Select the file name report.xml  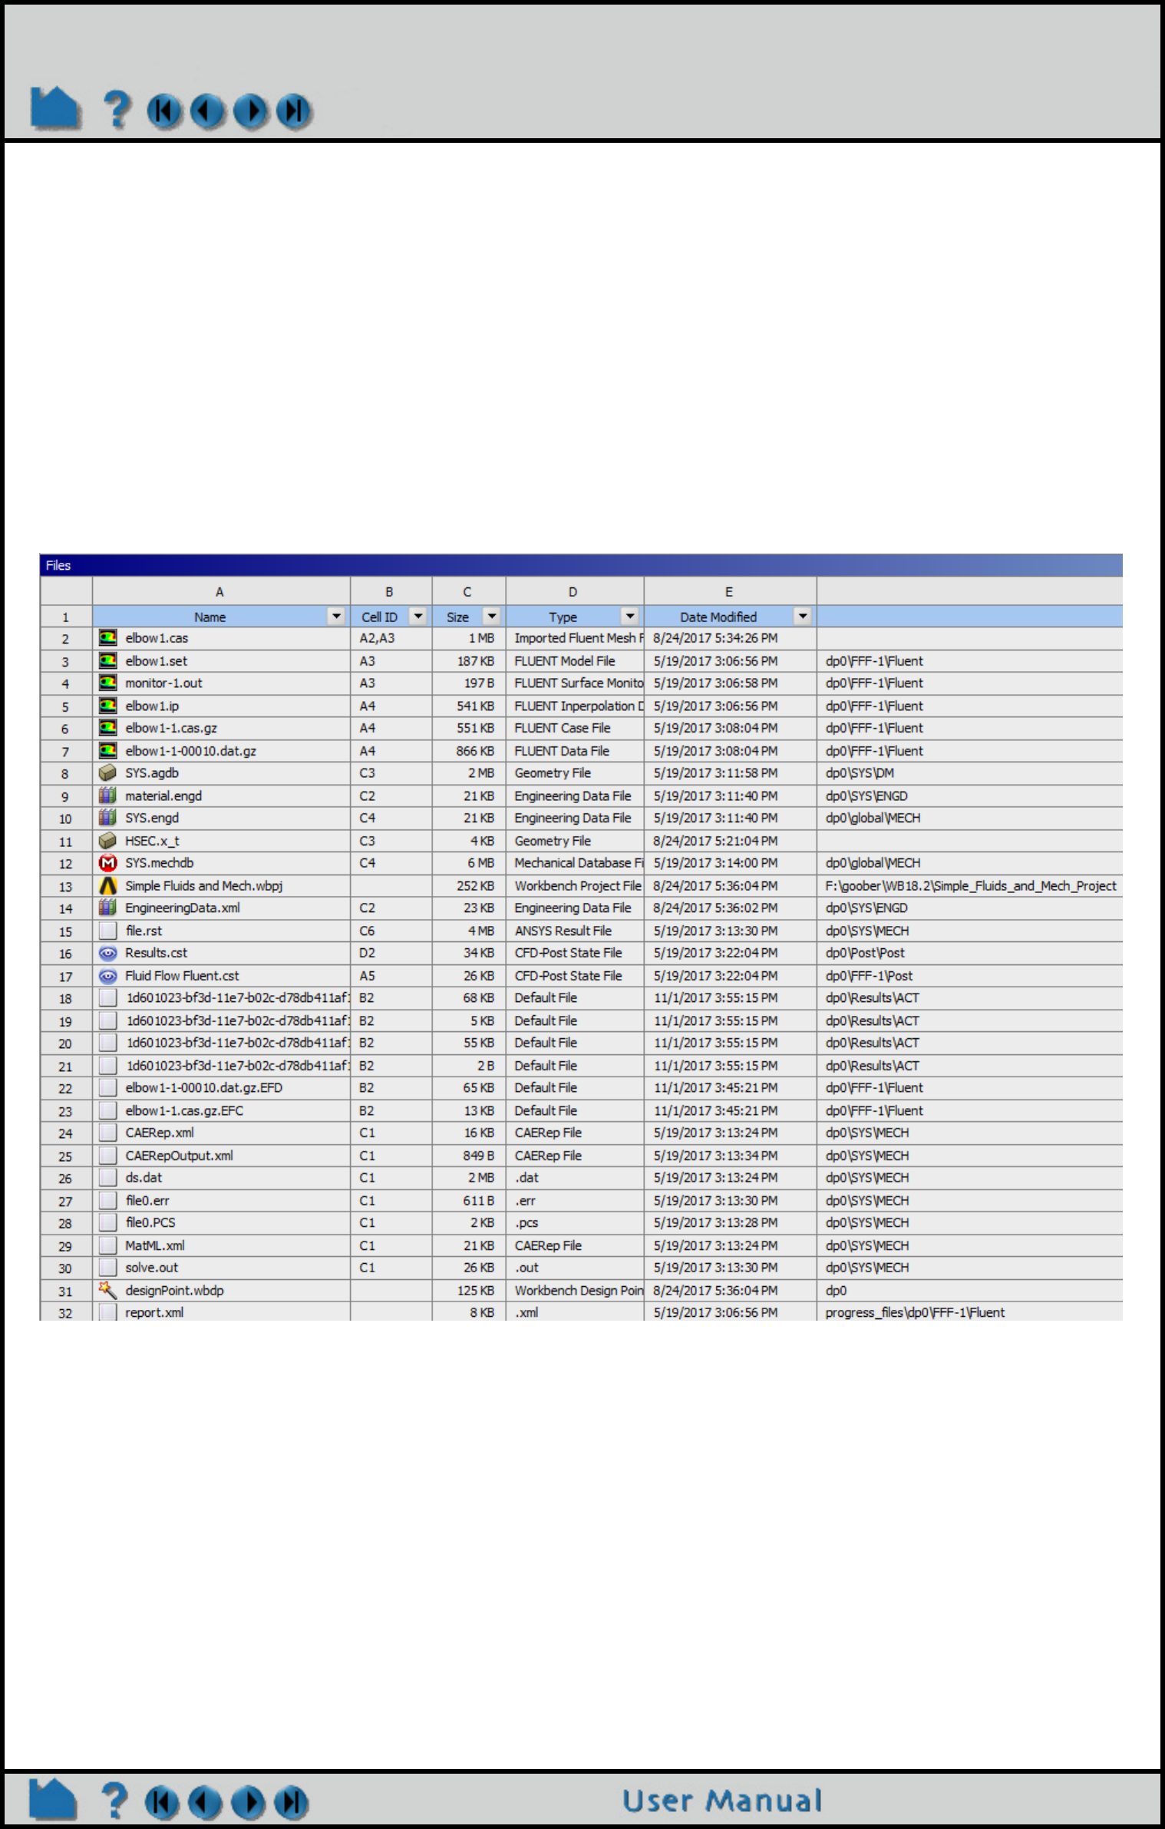point(155,1313)
